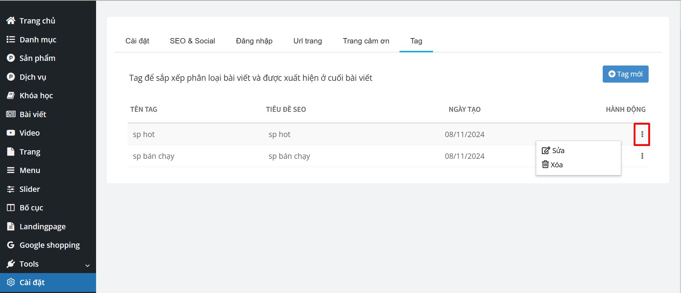Click the Slider adjustment icon in sidebar
Viewport: 681px width, 293px height.
pos(11,189)
